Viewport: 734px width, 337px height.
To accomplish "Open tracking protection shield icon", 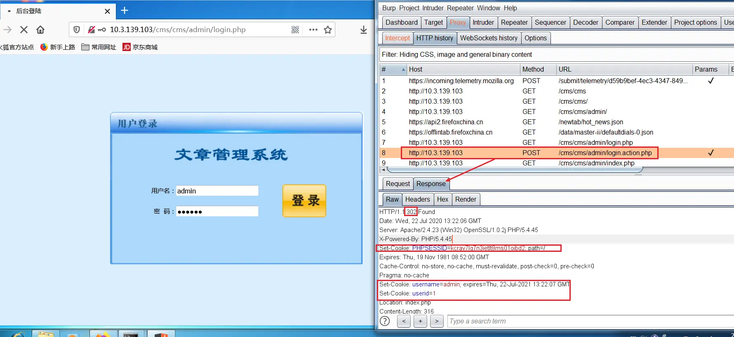I will click(77, 30).
